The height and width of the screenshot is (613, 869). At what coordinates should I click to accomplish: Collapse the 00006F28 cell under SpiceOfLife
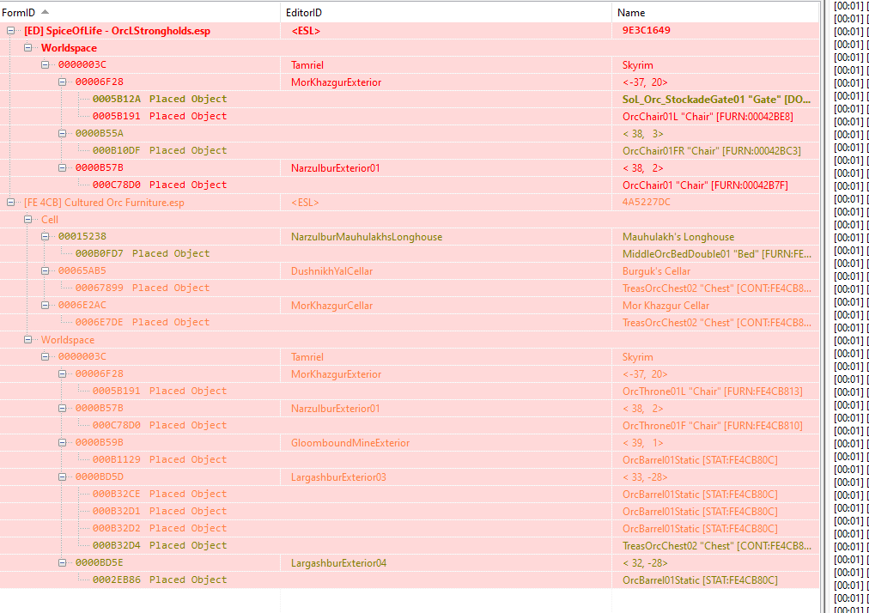point(62,82)
